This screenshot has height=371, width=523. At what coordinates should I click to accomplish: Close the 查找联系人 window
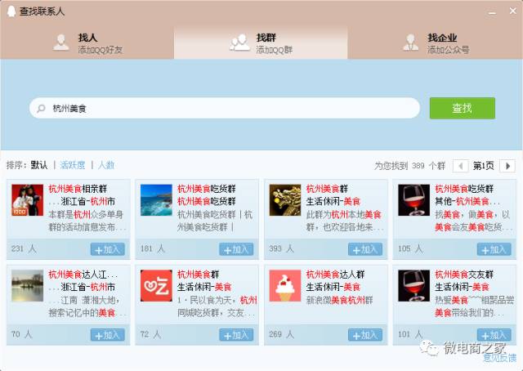[x=513, y=11]
